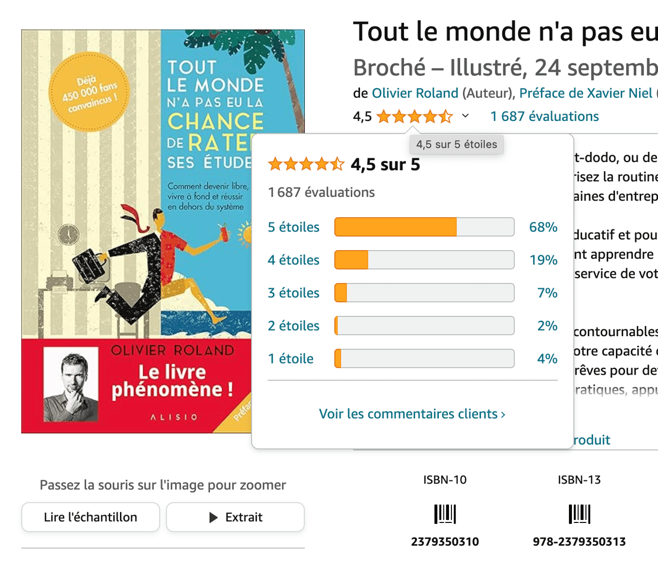
Task: Select the 1 étoile rating row
Action: (x=291, y=358)
